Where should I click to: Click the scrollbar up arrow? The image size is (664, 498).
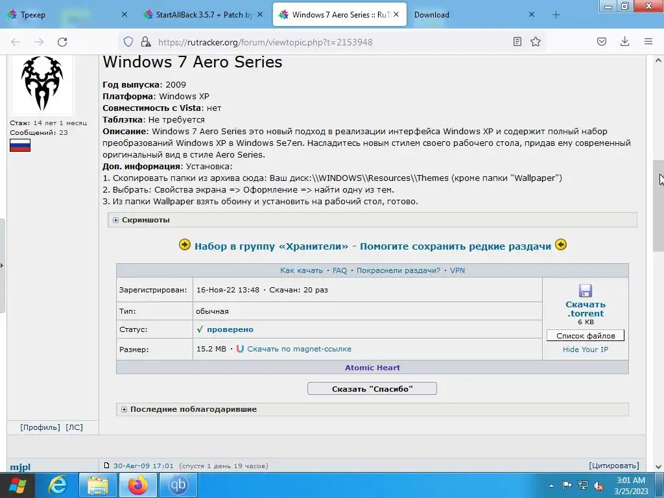pyautogui.click(x=658, y=60)
